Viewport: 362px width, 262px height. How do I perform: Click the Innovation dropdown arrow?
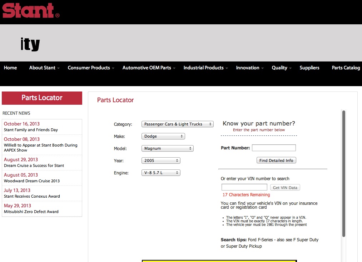262,68
